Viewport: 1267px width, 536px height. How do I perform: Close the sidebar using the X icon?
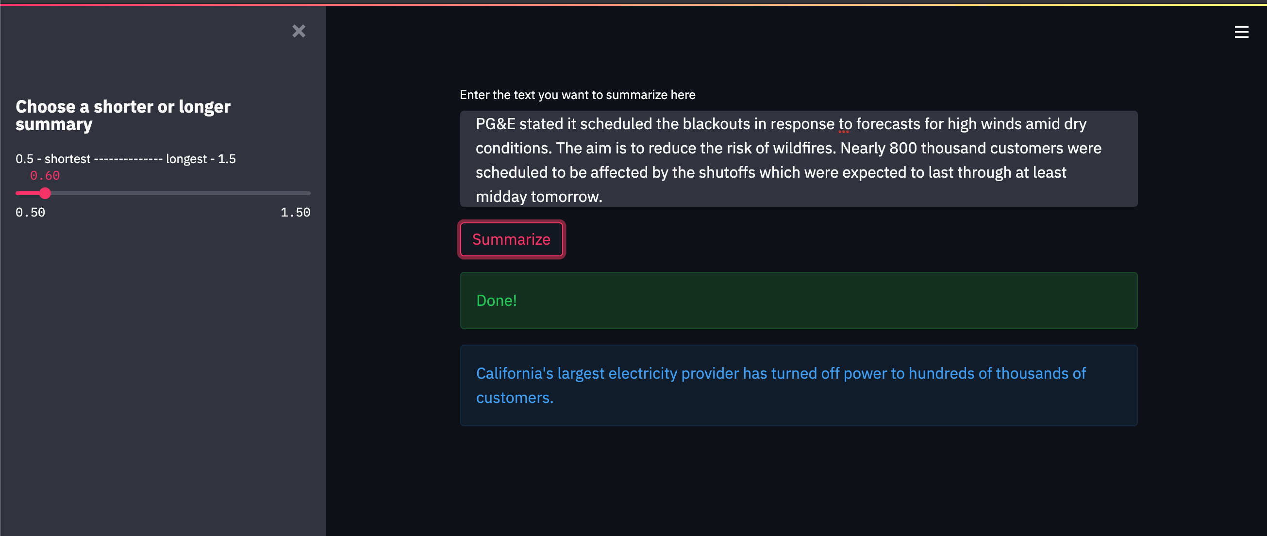(299, 31)
